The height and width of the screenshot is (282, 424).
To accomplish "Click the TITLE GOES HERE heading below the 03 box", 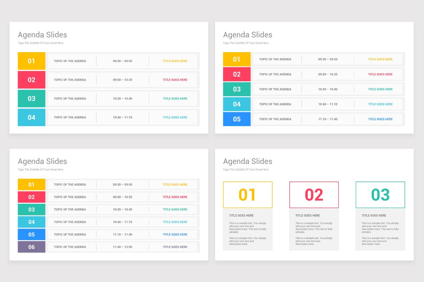I will pyautogui.click(x=374, y=215).
